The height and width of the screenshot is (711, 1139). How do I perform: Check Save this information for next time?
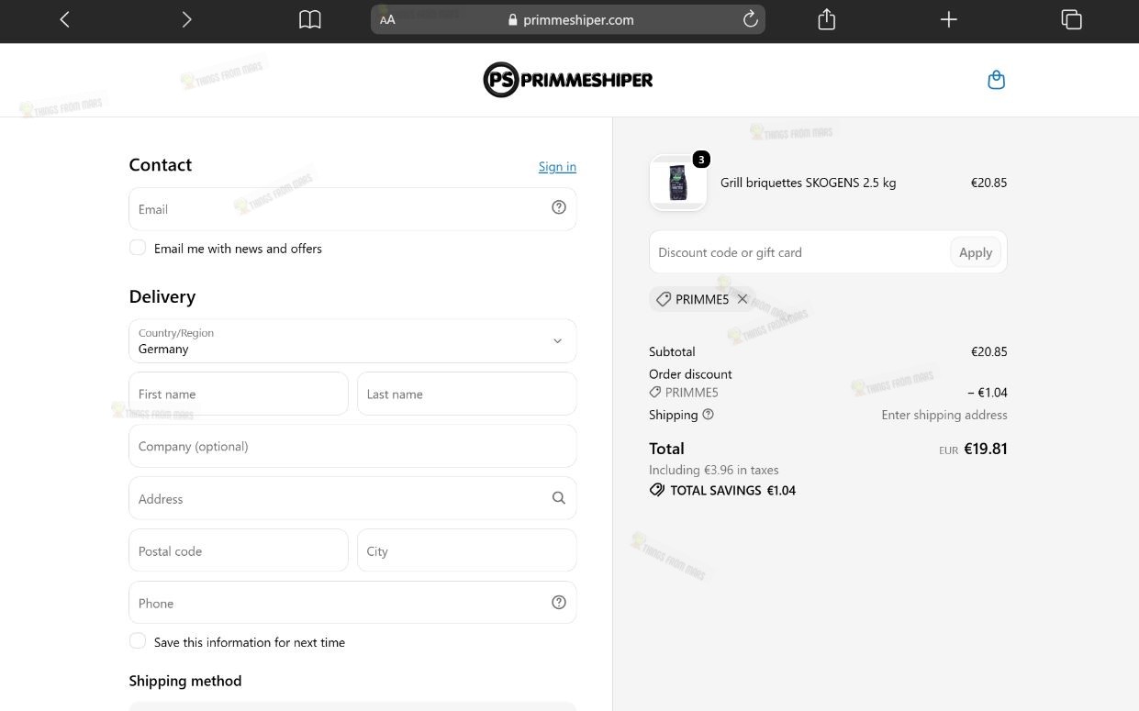138,641
